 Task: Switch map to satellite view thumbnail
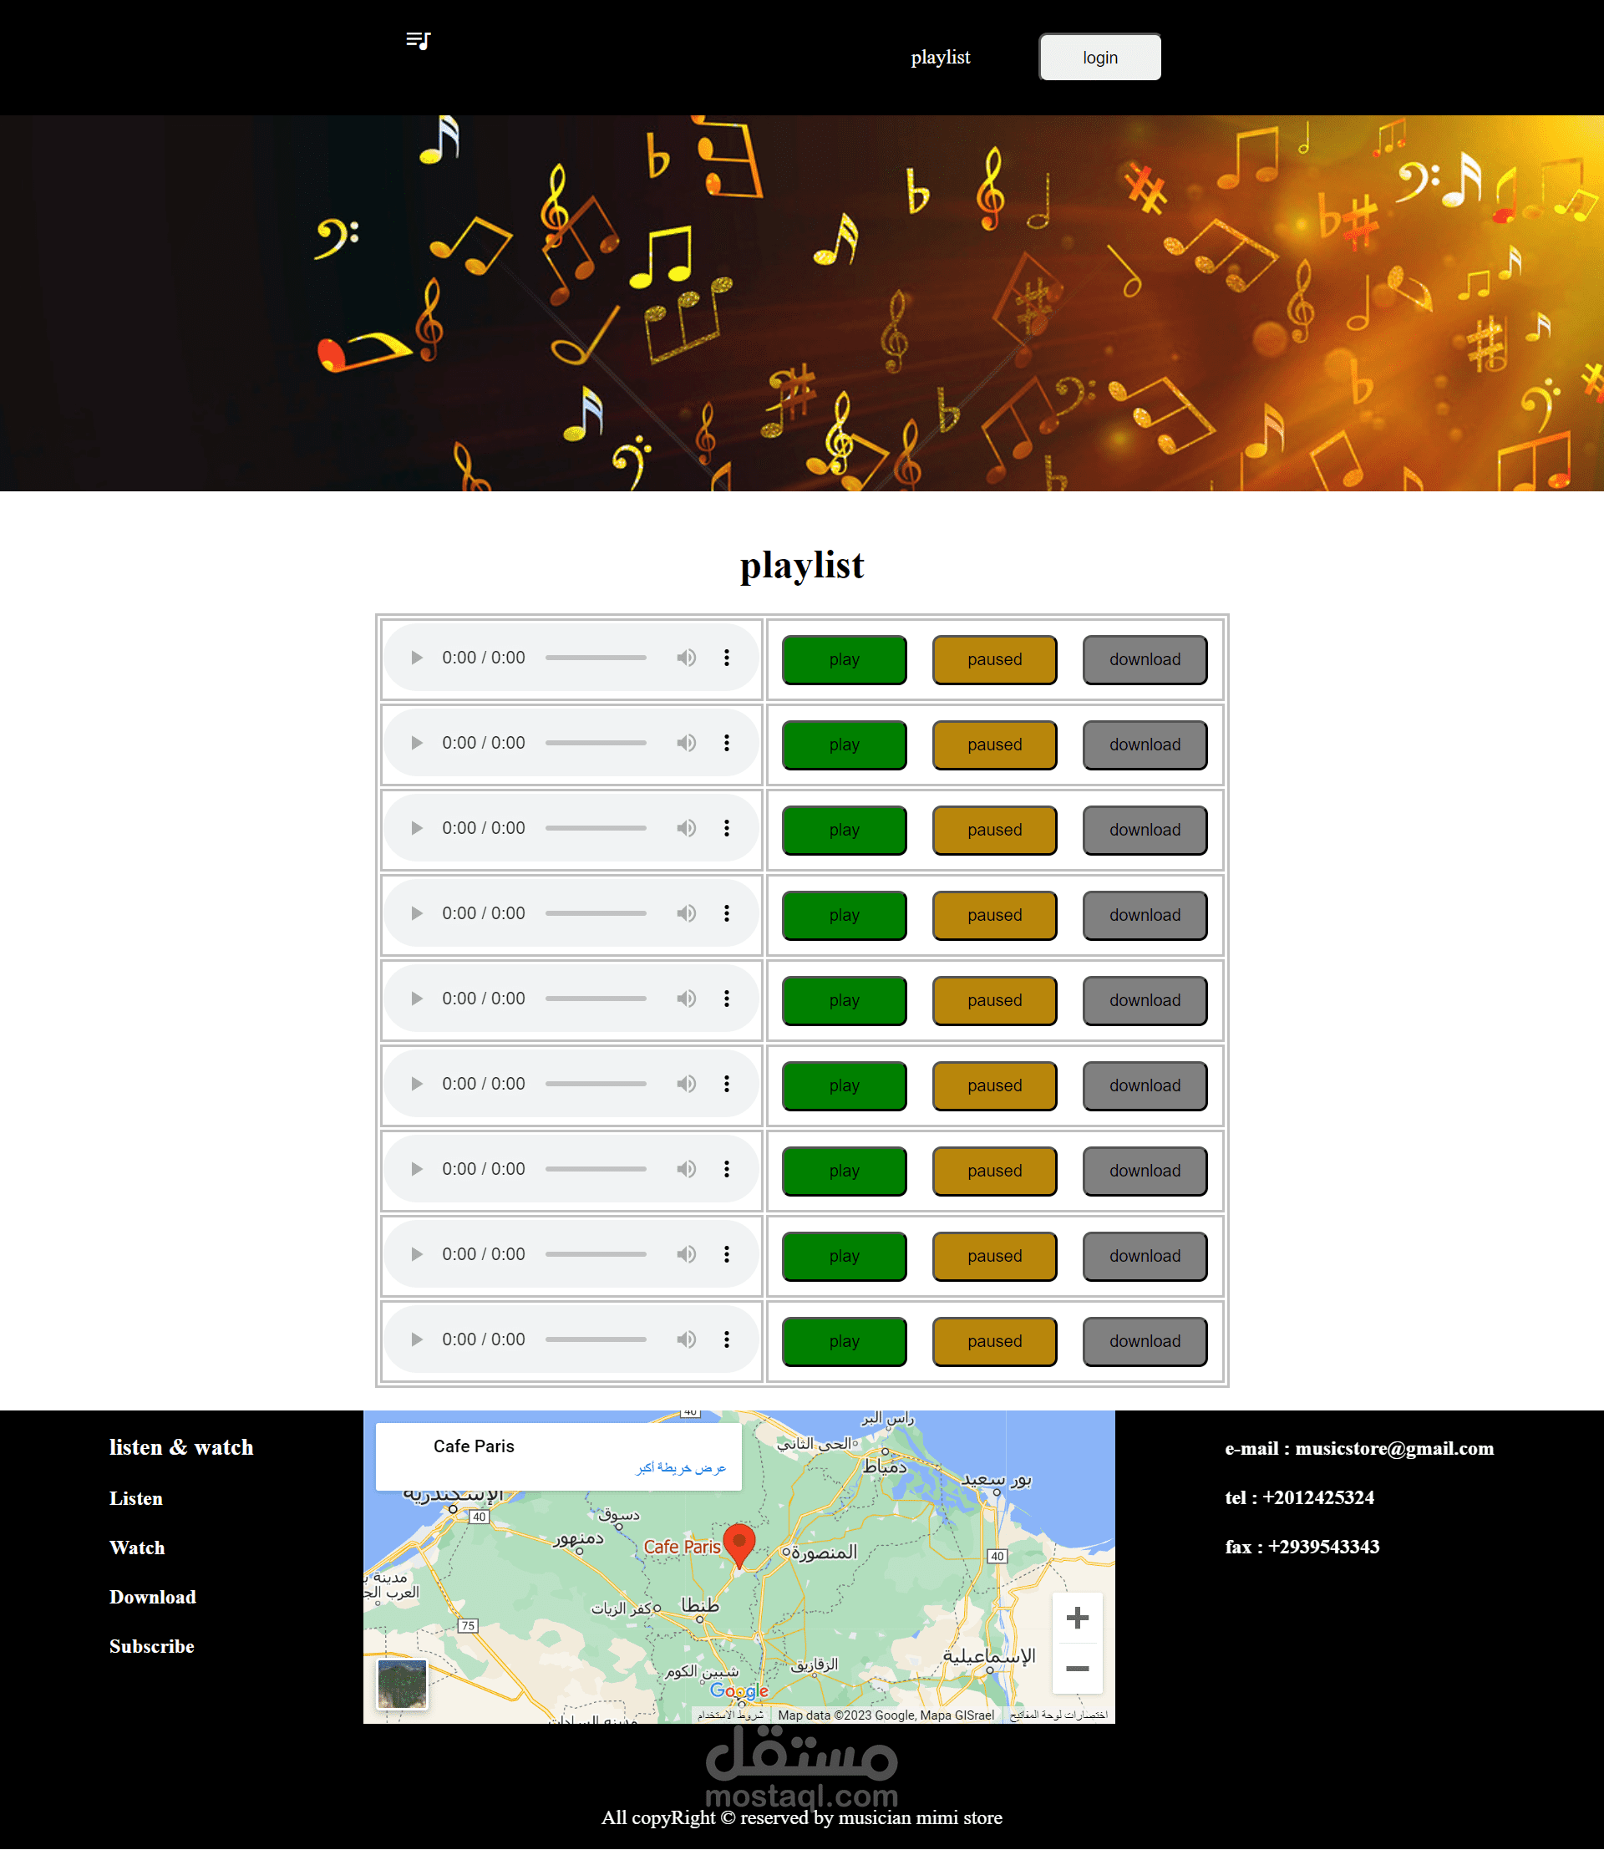point(402,1684)
